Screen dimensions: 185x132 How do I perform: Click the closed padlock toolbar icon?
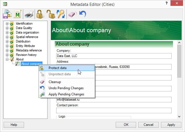(39, 13)
